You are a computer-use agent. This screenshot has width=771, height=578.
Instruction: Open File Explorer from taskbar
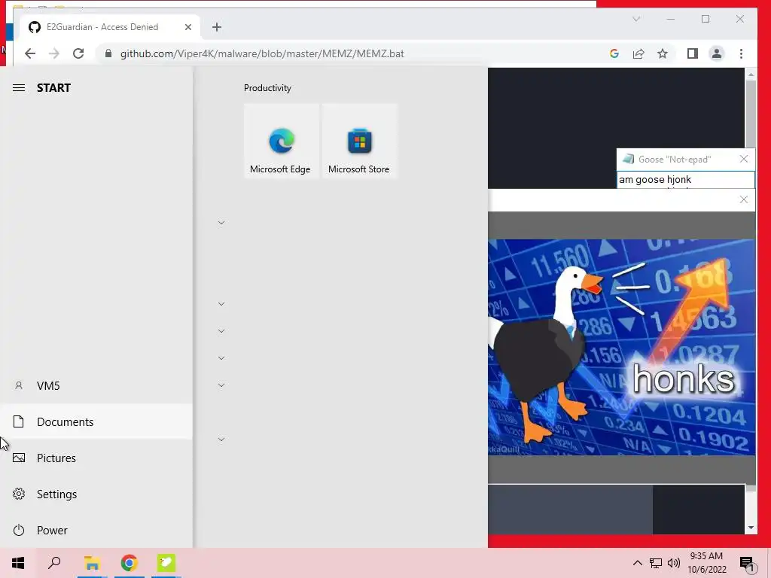coord(92,563)
